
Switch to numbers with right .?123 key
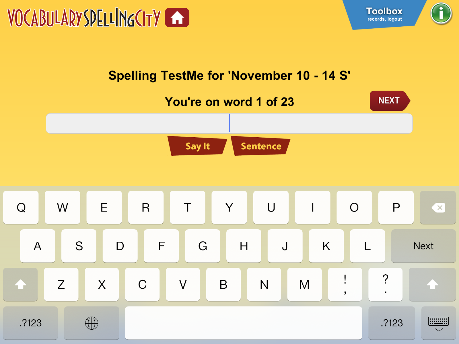(x=392, y=323)
